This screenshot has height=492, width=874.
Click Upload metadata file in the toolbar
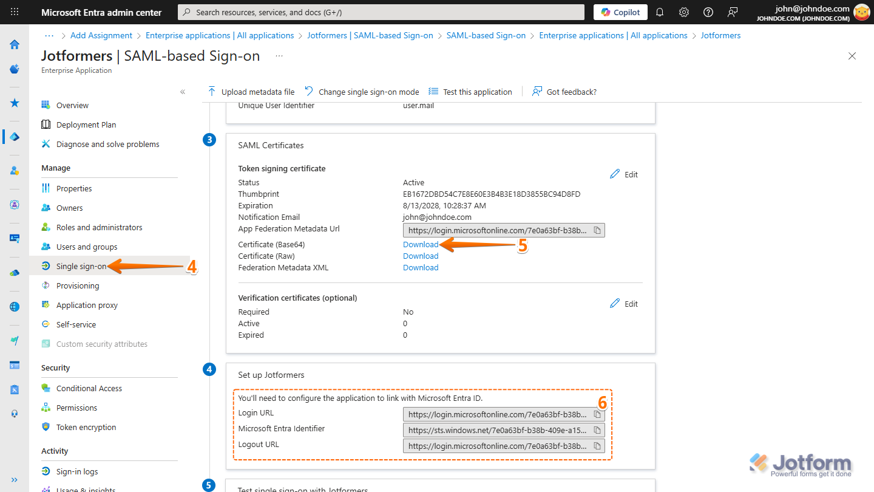251,92
